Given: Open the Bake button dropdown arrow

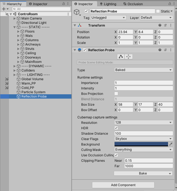Looking at the screenshot, I should click(170, 173).
